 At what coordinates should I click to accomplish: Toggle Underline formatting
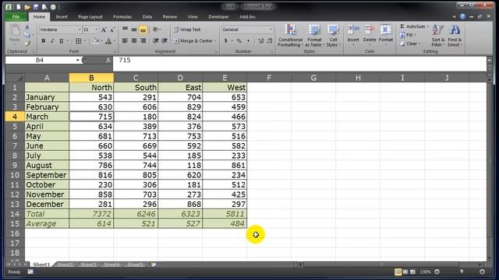61,40
